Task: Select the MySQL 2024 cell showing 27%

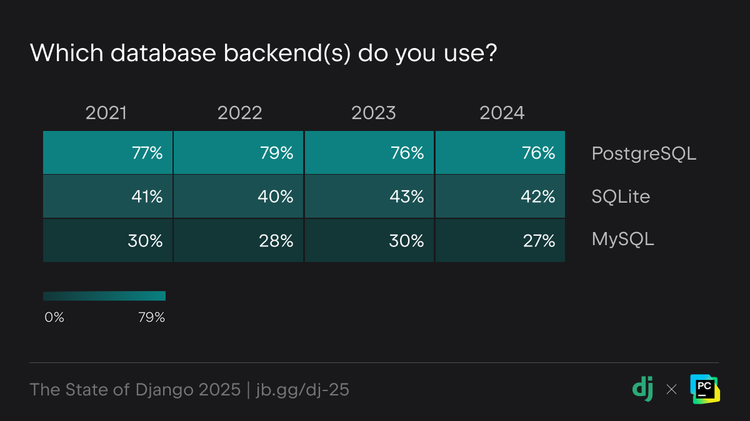Action: [500, 240]
